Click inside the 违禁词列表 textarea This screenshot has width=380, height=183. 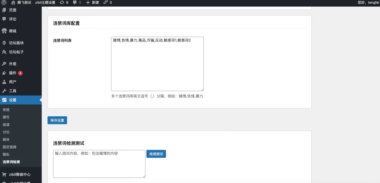[157, 64]
